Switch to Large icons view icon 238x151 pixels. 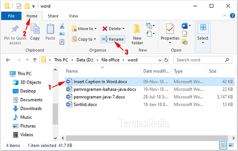click(x=231, y=145)
